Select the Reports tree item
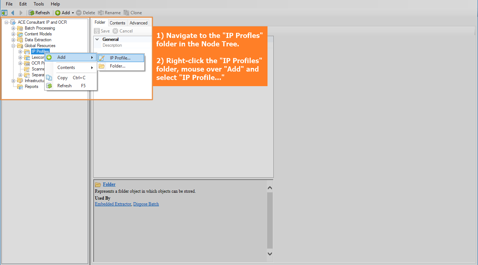 31,87
